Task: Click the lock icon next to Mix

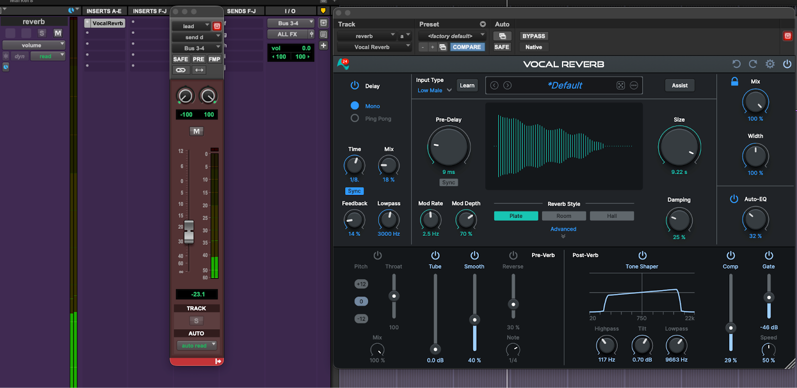Action: (734, 82)
